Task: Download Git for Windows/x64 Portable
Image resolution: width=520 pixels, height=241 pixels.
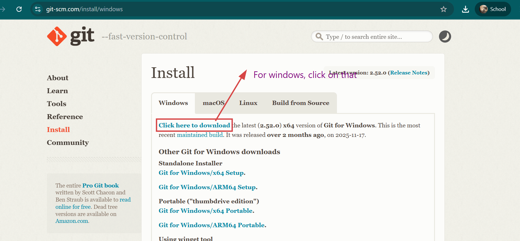Action: click(x=206, y=211)
